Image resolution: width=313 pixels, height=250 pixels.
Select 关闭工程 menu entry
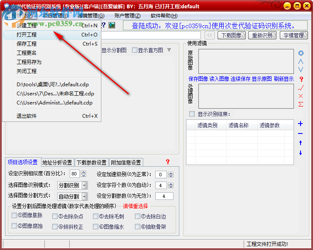(x=52, y=71)
